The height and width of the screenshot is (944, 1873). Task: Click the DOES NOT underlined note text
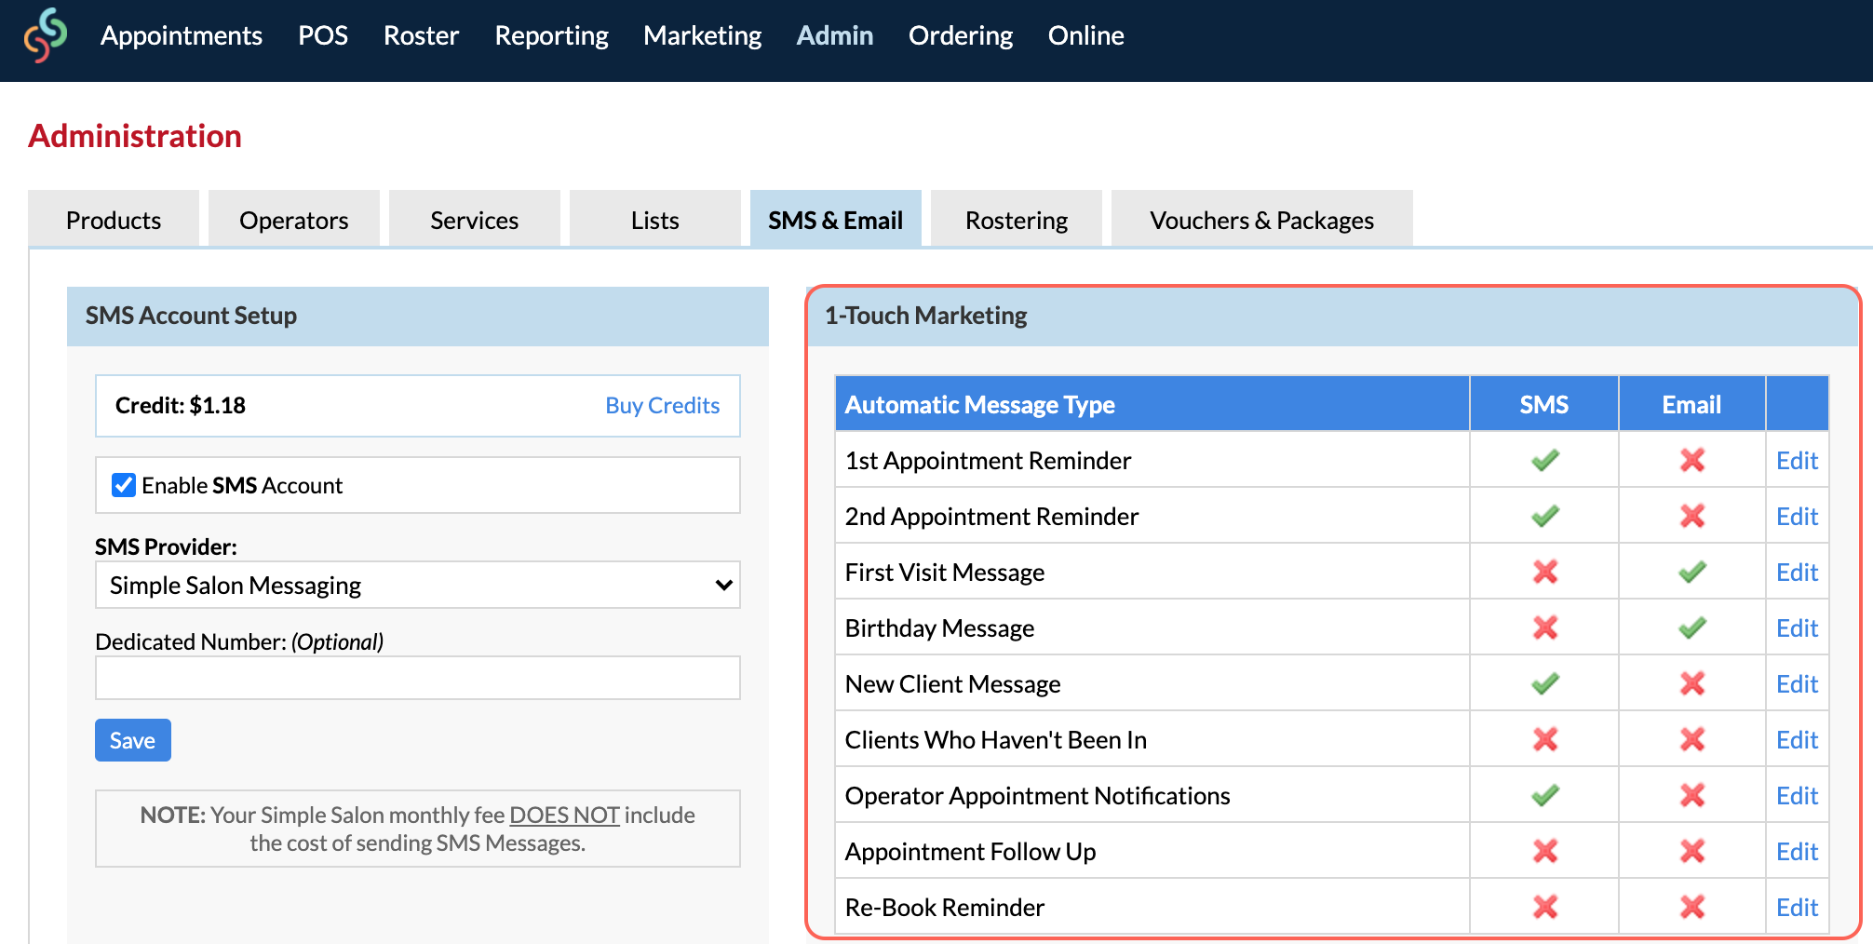pos(564,815)
